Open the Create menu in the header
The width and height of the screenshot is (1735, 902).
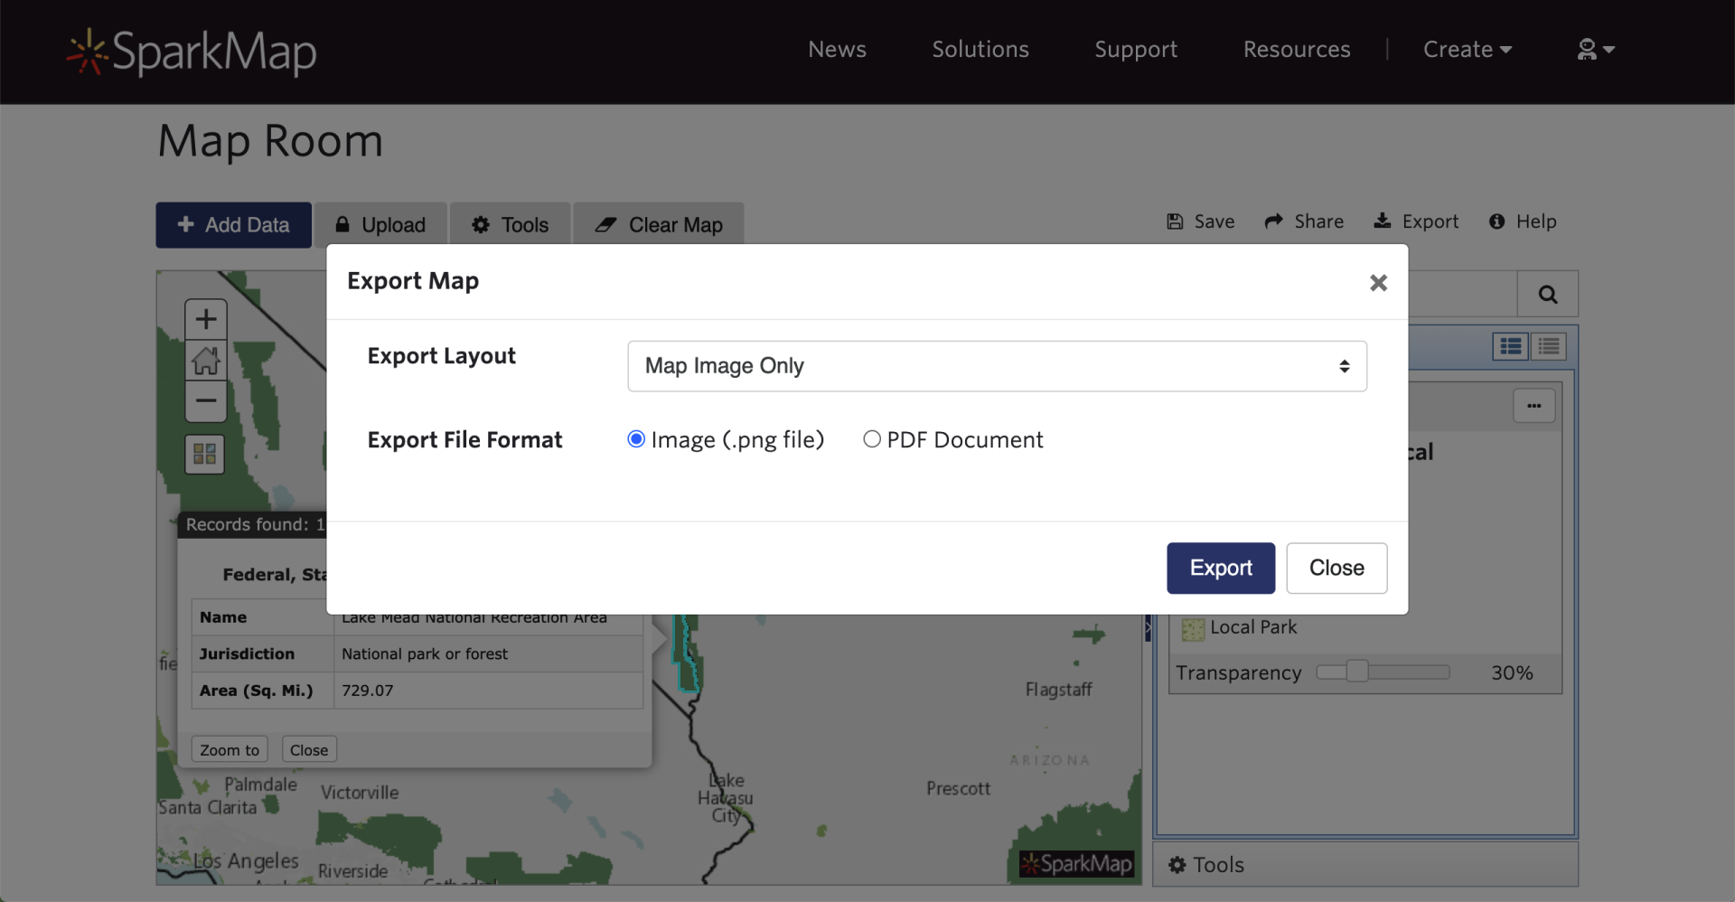coord(1468,50)
